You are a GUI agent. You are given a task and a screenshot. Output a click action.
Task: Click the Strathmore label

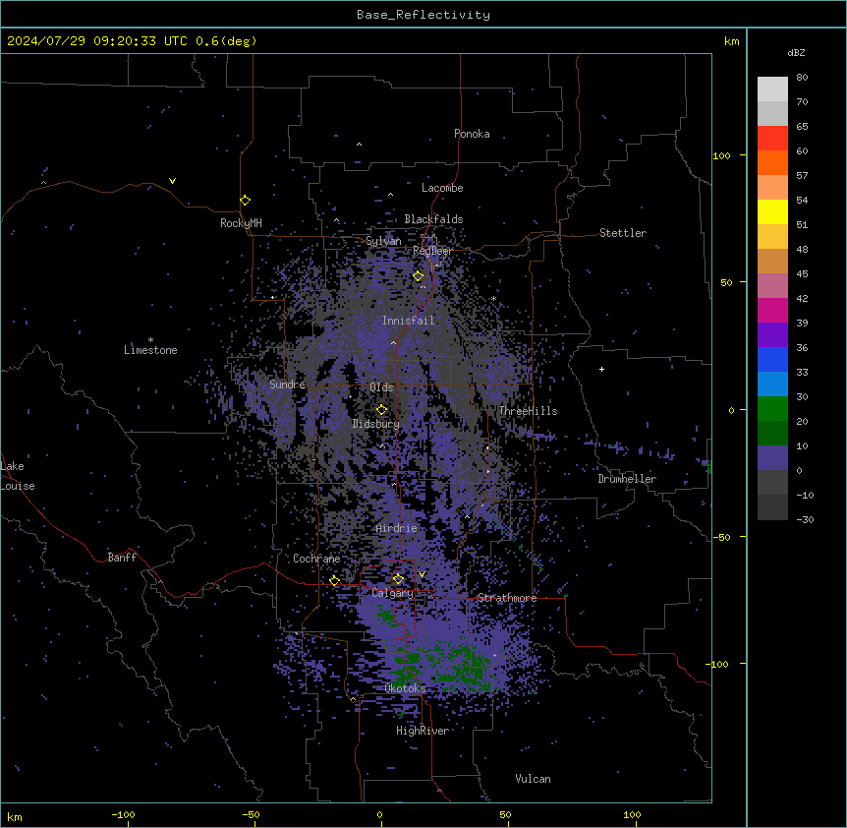[507, 598]
